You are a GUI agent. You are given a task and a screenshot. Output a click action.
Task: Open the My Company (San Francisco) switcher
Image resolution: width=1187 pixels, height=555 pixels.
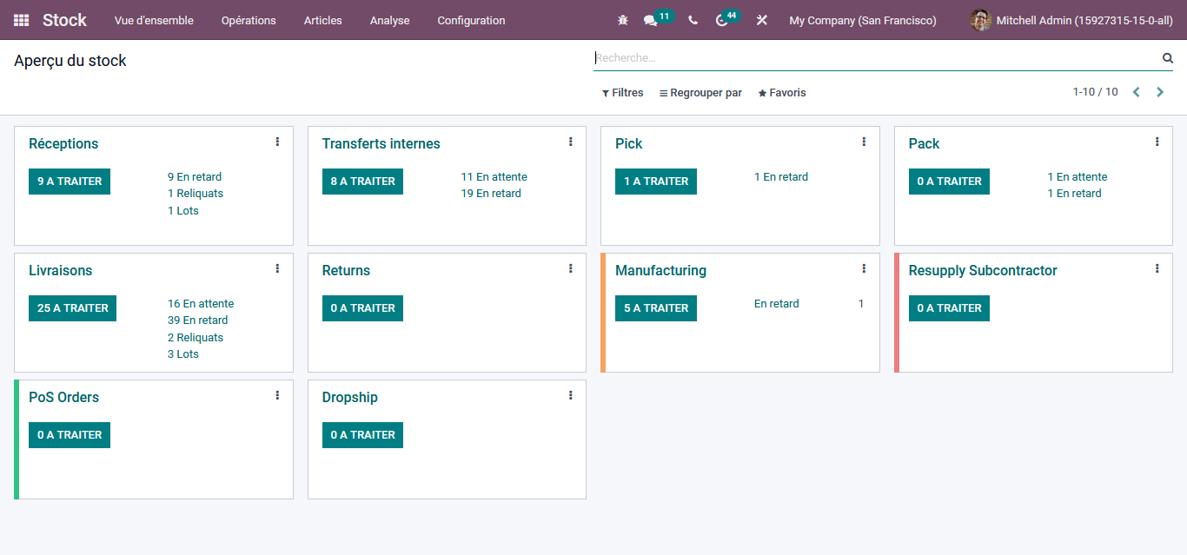point(863,20)
